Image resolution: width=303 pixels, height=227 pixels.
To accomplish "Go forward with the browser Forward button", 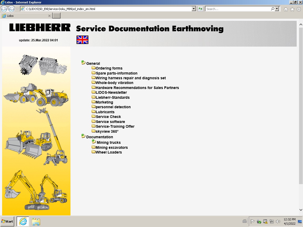I will (x=11, y=9).
